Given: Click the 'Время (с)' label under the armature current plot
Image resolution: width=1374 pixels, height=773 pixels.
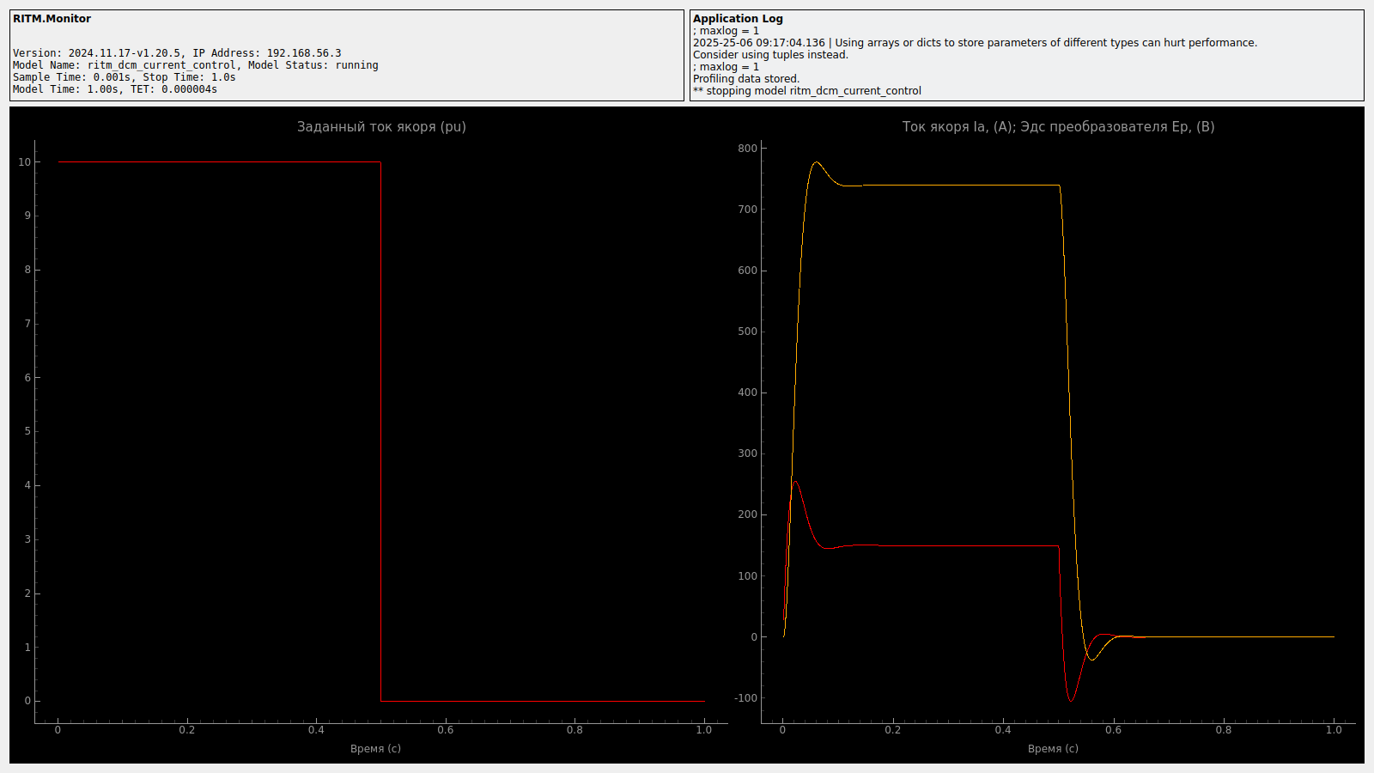Looking at the screenshot, I should 1053,749.
